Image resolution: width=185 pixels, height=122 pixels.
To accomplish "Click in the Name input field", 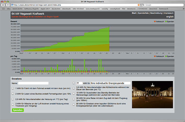I will tap(33, 83).
